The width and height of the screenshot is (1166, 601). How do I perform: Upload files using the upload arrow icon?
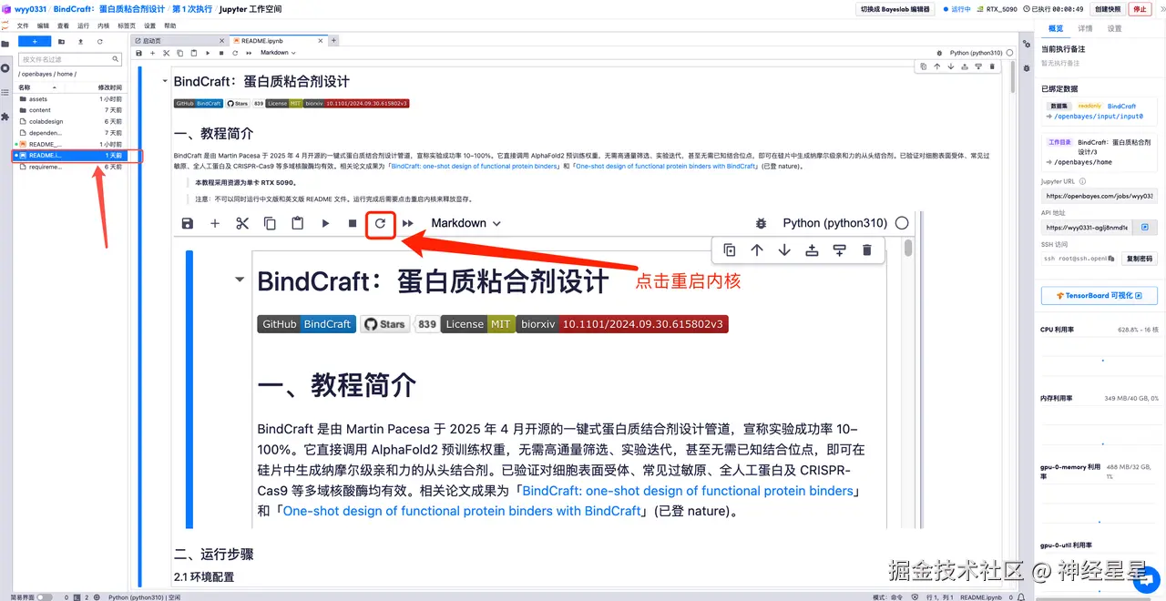[80, 42]
